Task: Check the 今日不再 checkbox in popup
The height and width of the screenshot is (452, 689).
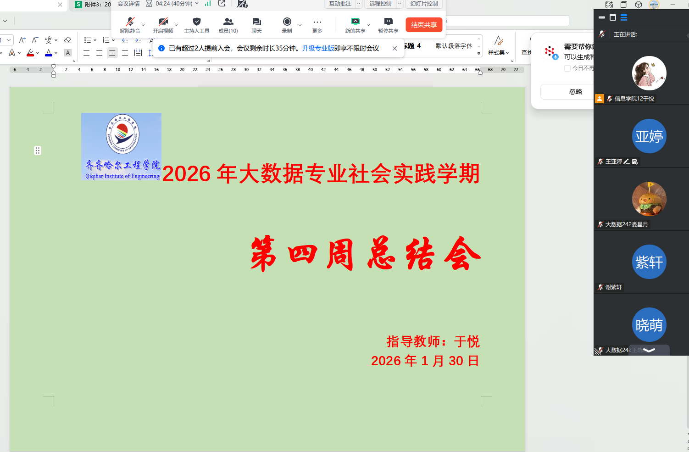Action: pyautogui.click(x=567, y=68)
